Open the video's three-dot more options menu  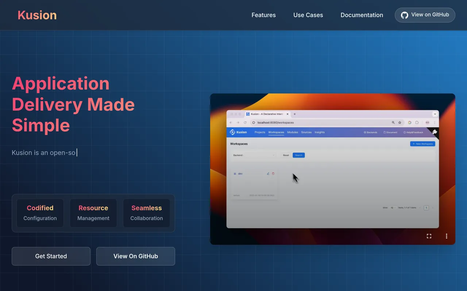[446, 236]
